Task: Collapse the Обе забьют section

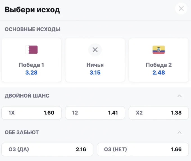Action: [x=179, y=132]
